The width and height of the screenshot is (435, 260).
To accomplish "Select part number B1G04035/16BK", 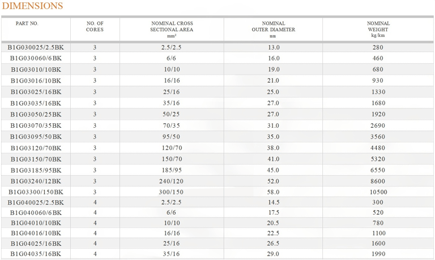I will (x=36, y=254).
